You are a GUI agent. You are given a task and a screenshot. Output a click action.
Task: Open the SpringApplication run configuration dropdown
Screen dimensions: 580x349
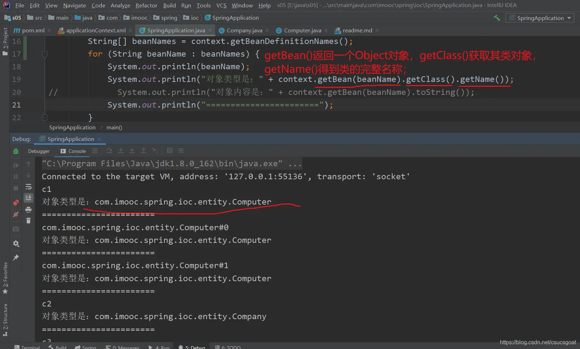point(540,18)
